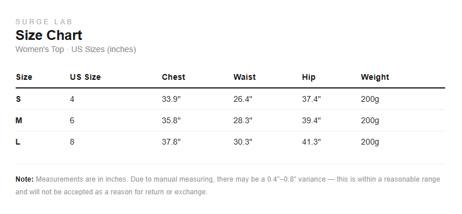Click the Women's Top US Sizes subtitle
The height and width of the screenshot is (214, 462).
(75, 49)
